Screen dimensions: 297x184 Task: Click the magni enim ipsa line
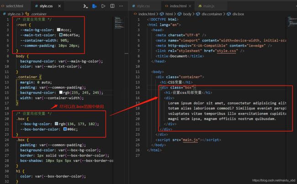pyautogui.click(x=222, y=119)
